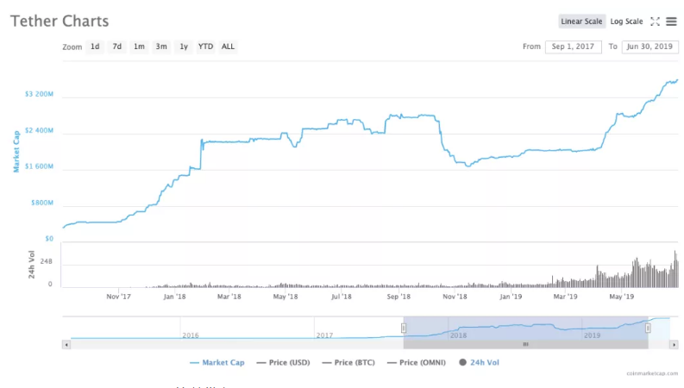Click the navigator scrollbar thumb
Screen dimensions: 684x388
[525, 344]
